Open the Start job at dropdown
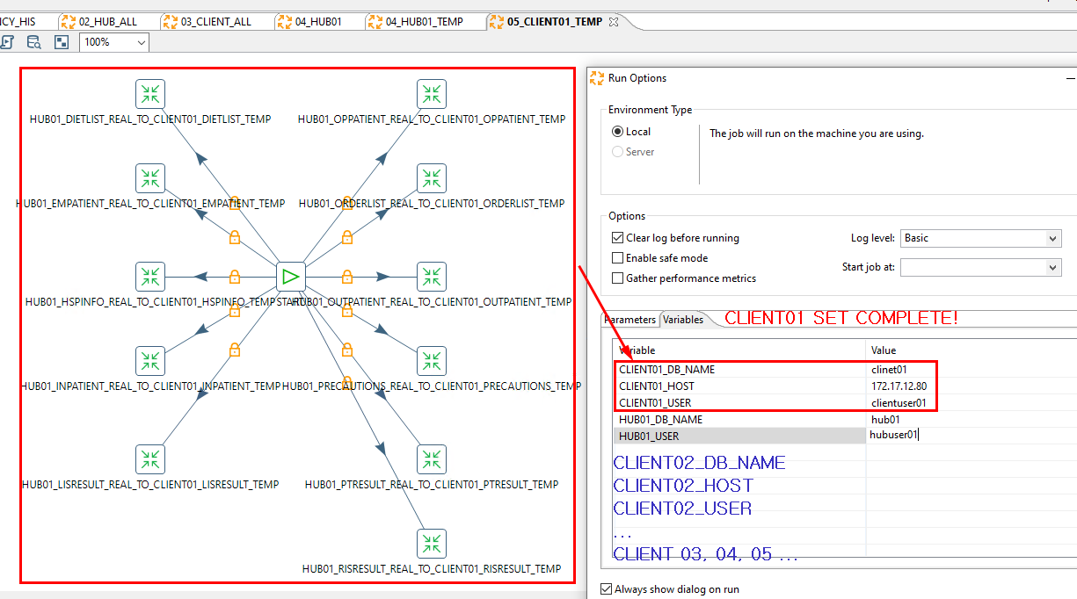Image resolution: width=1077 pixels, height=599 pixels. click(1053, 269)
